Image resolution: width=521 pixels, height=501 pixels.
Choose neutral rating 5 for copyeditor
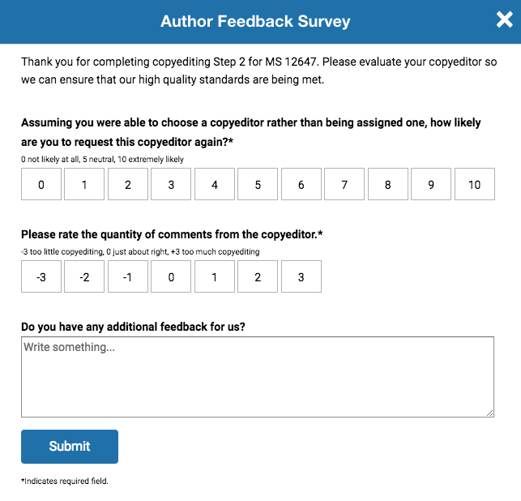pyautogui.click(x=258, y=184)
